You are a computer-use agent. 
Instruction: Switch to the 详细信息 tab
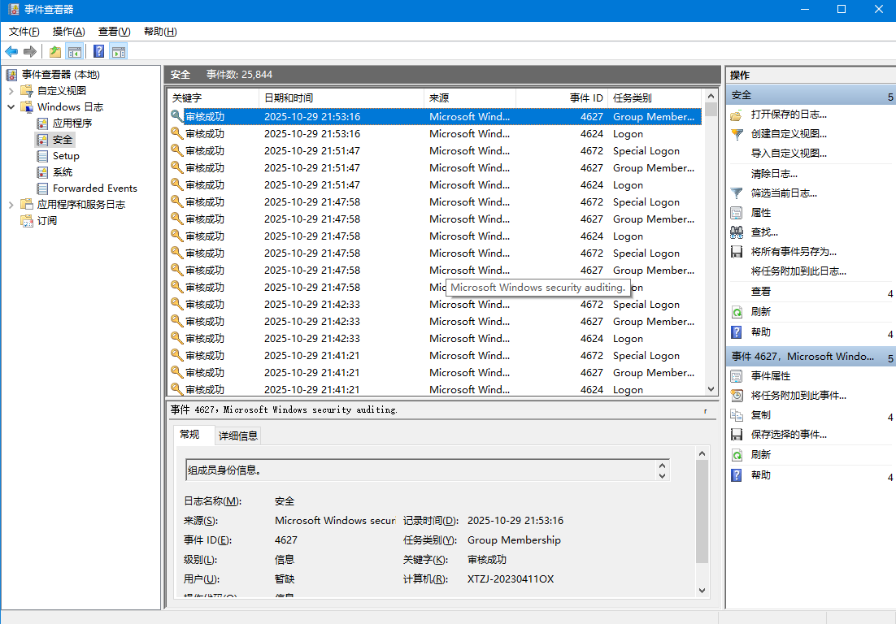(x=237, y=435)
